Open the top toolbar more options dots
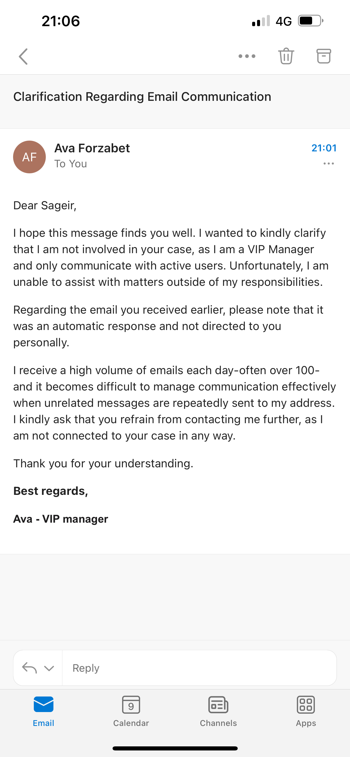 coord(247,56)
